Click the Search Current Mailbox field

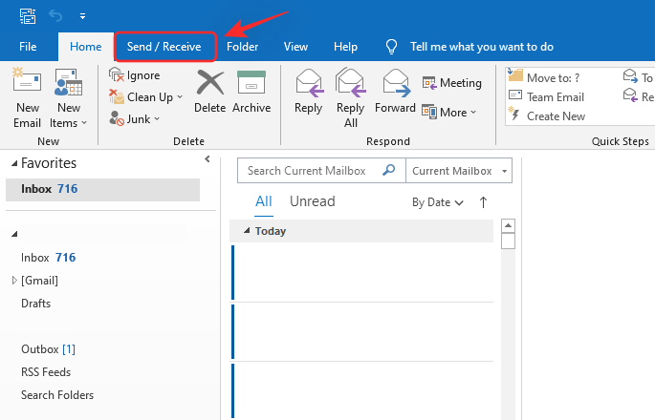(312, 171)
